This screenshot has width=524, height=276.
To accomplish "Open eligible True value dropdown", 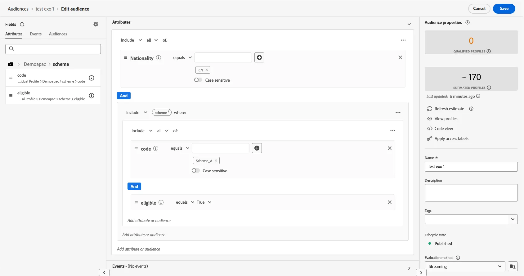I will click(x=204, y=202).
